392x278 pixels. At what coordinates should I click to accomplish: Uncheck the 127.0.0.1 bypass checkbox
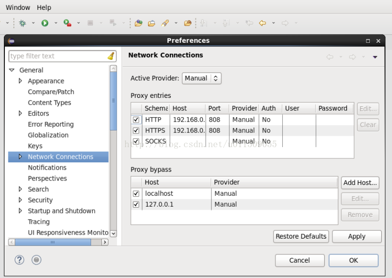tap(136, 205)
